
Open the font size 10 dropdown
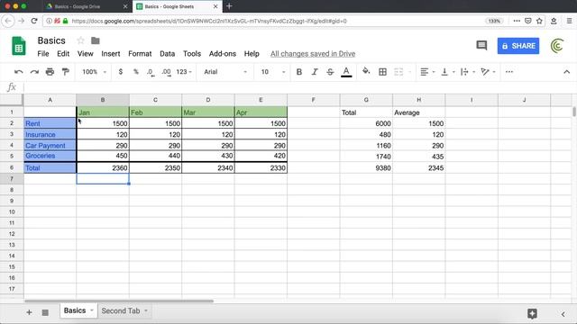[x=272, y=72]
